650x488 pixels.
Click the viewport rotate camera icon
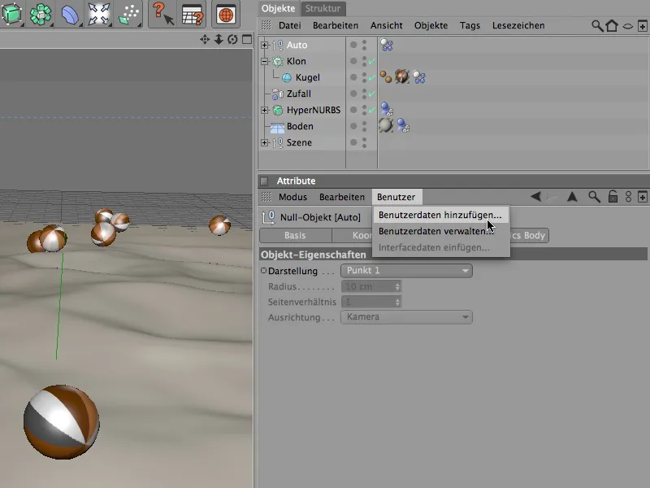pos(232,39)
